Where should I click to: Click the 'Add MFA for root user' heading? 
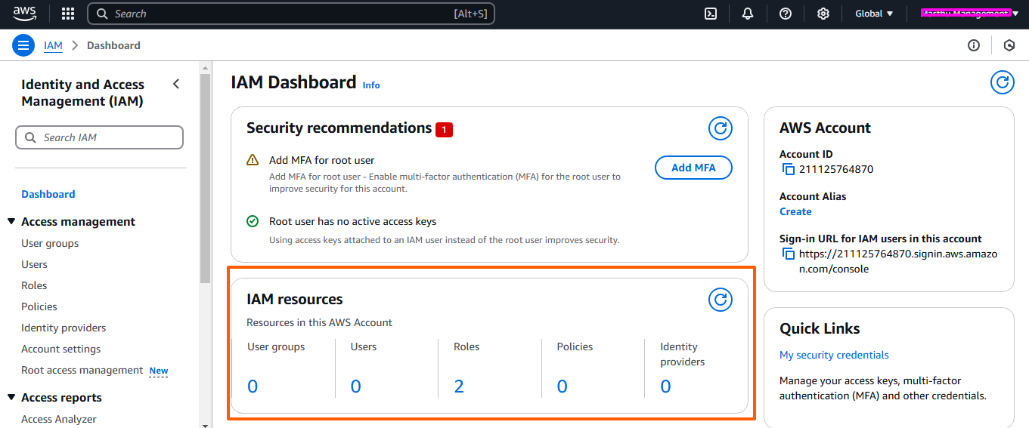(x=322, y=160)
